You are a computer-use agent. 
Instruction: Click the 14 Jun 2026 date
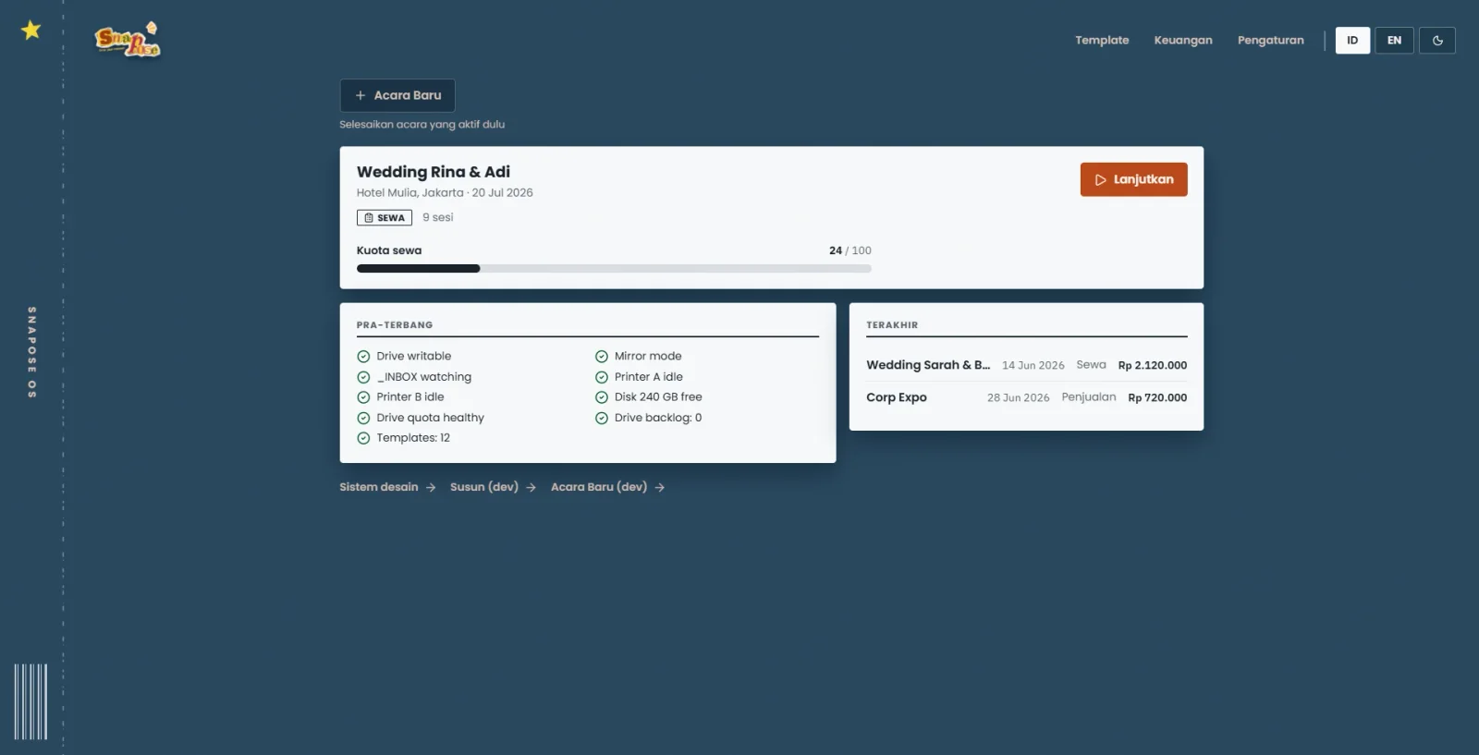(1033, 366)
